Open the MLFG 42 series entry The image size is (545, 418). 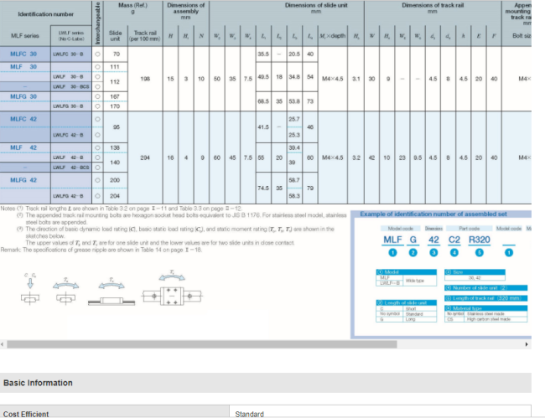(23, 179)
